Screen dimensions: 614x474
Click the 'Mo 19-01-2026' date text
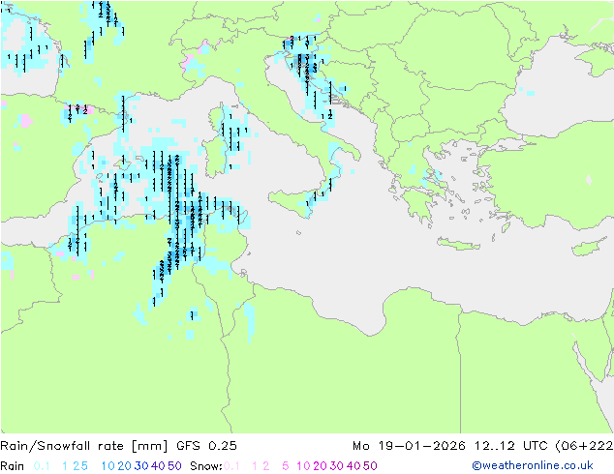click(409, 446)
